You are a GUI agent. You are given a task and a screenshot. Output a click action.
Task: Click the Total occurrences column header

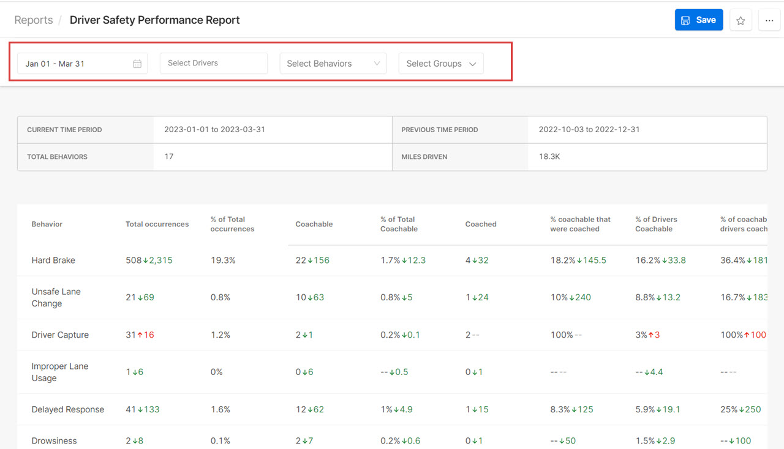157,224
